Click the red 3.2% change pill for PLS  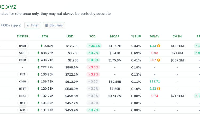pyautogui.click(x=93, y=74)
